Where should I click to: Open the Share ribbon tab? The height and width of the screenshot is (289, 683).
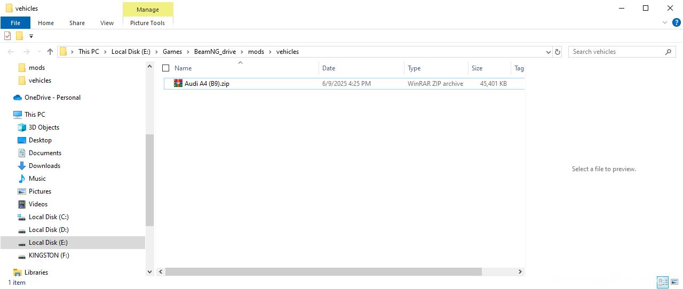[x=77, y=23]
